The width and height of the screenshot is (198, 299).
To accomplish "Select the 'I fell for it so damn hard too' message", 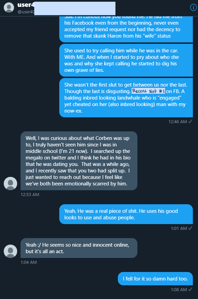I will pyautogui.click(x=155, y=278).
